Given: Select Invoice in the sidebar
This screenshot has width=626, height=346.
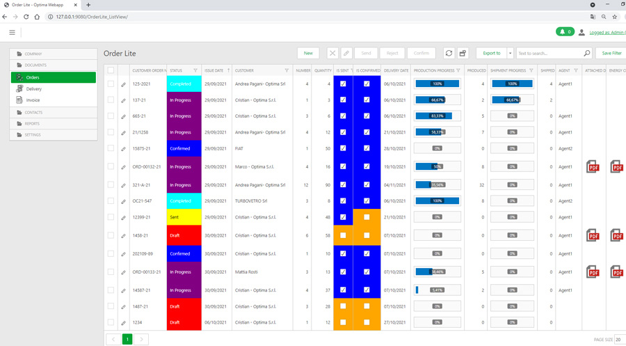Looking at the screenshot, I should pyautogui.click(x=54, y=100).
